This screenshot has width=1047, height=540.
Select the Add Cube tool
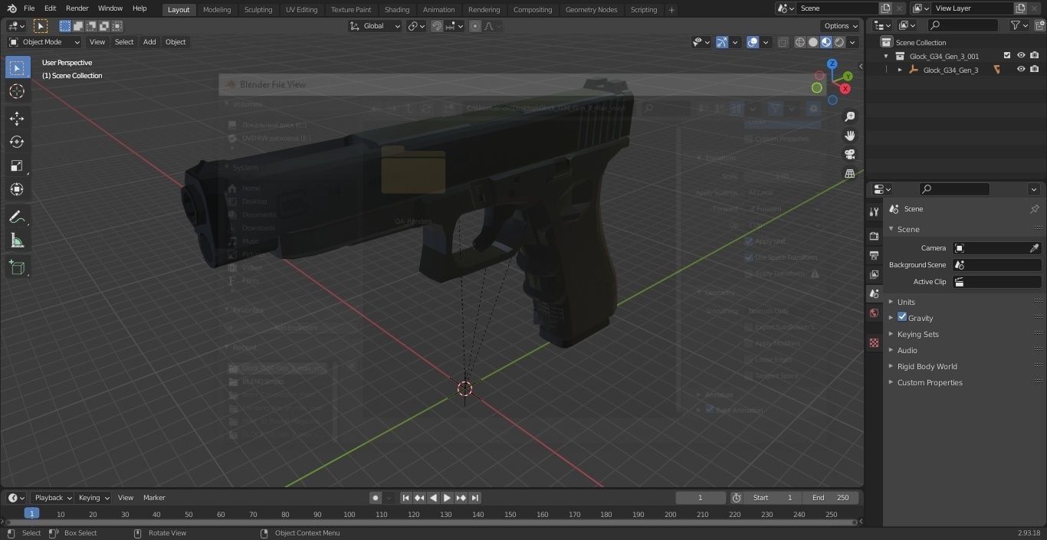(17, 267)
